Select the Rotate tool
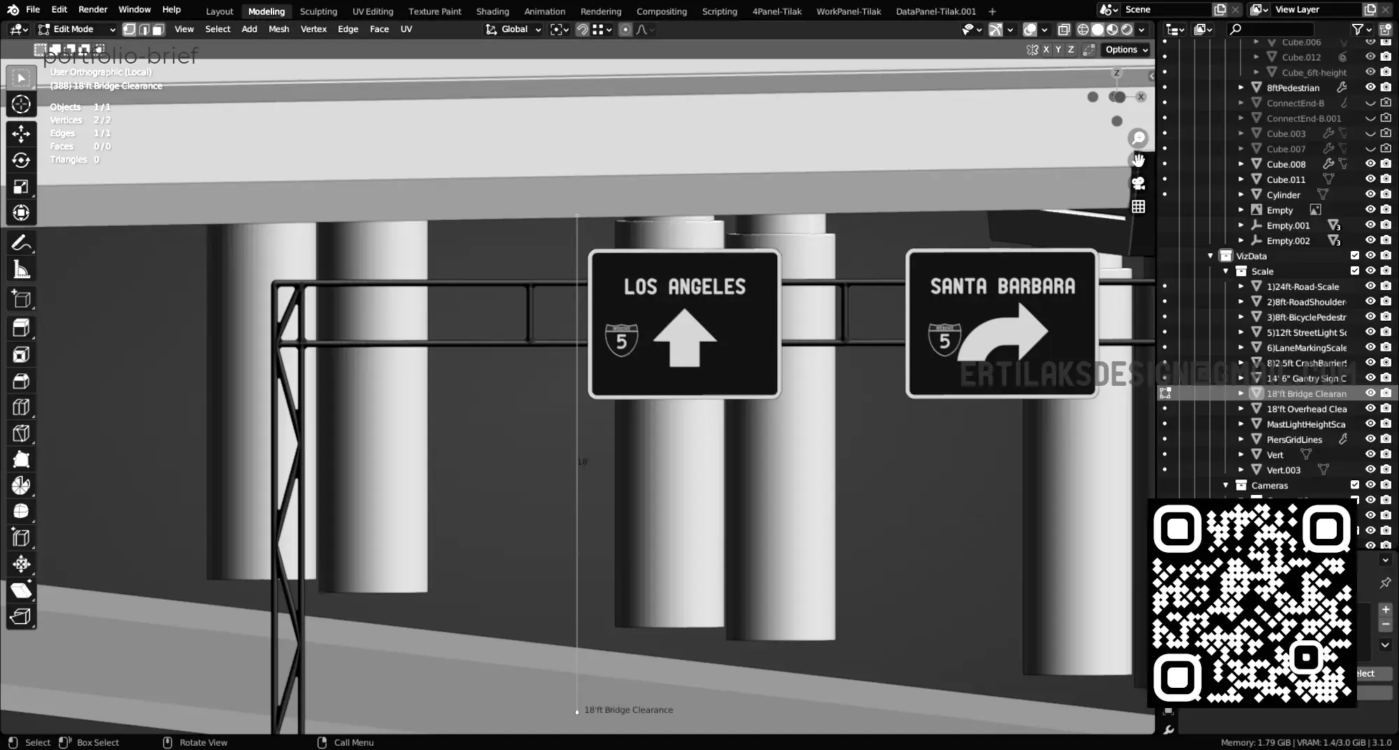Screen dimensions: 1399x750 click(x=21, y=160)
